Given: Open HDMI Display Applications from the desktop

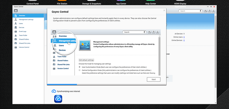Looking at the screenshot, I should [x=180, y=4].
